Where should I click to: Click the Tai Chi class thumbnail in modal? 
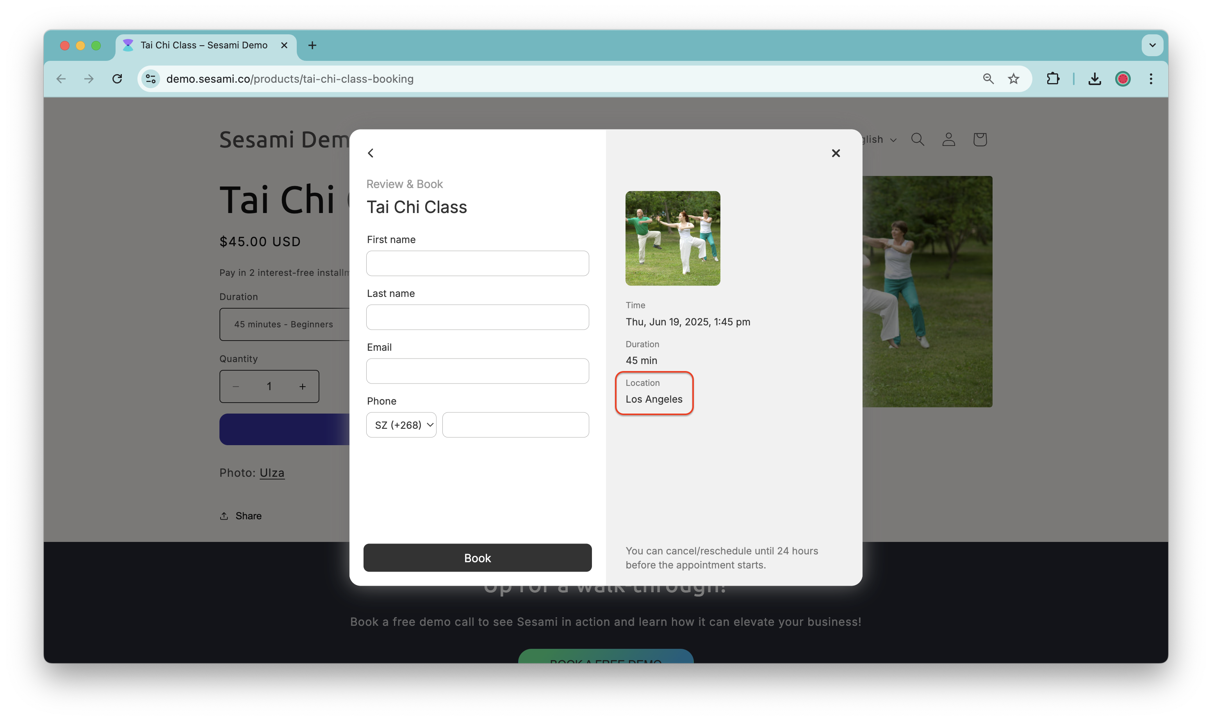672,238
